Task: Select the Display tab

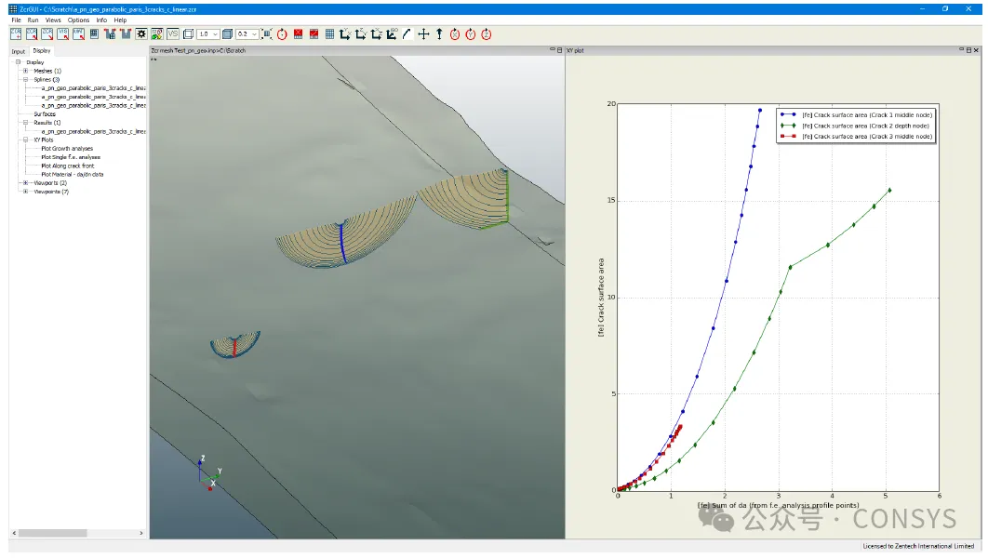Action: click(x=42, y=50)
